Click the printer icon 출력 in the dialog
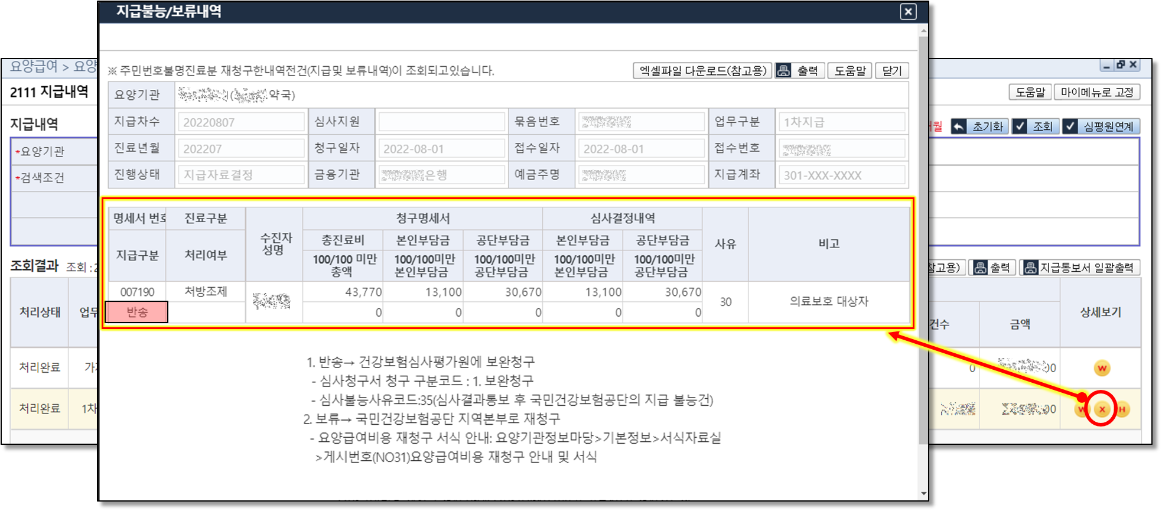Viewport: 1162px width, 511px height. tap(799, 71)
